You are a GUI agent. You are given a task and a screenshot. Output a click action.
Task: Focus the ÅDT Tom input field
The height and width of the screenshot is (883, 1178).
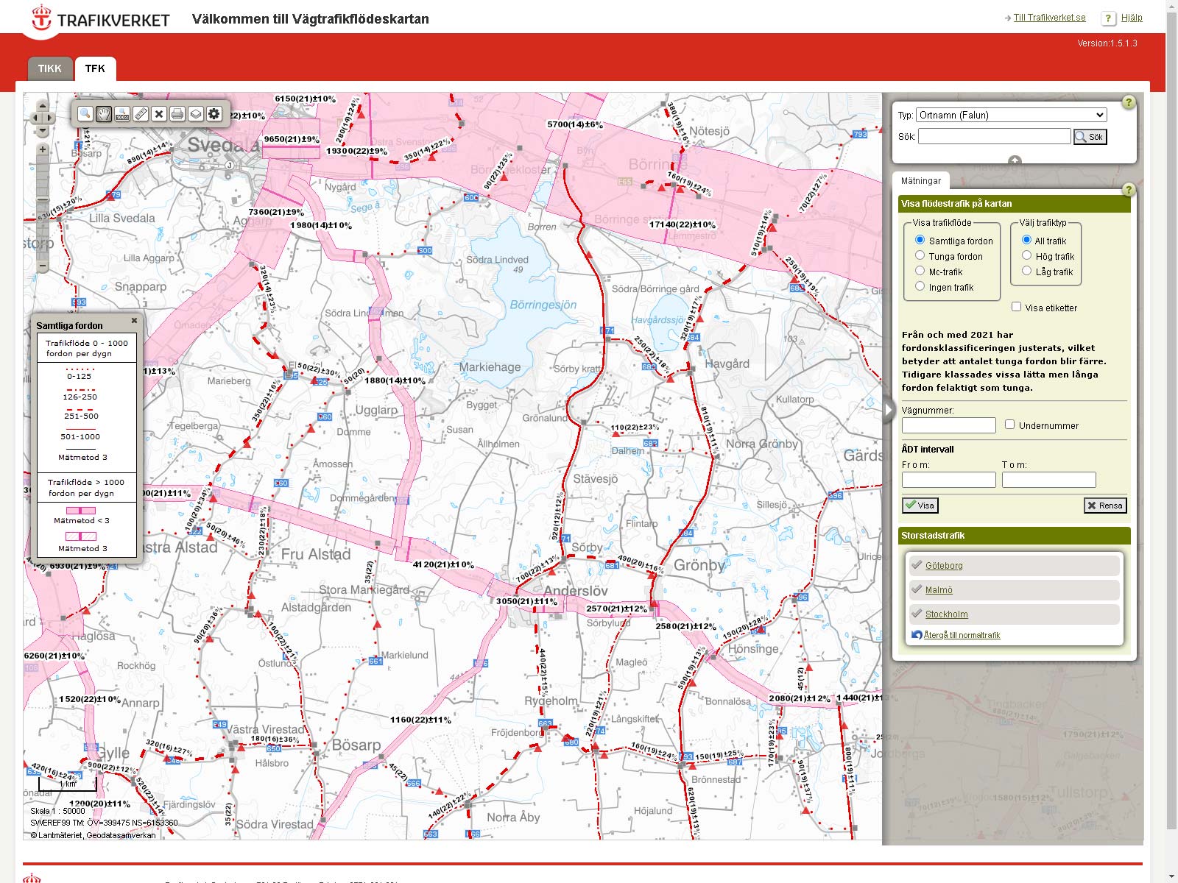[x=1048, y=480]
